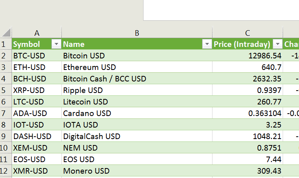Click Bitcoin price cell 12986.54
This screenshot has height=178, width=299.
(x=247, y=56)
